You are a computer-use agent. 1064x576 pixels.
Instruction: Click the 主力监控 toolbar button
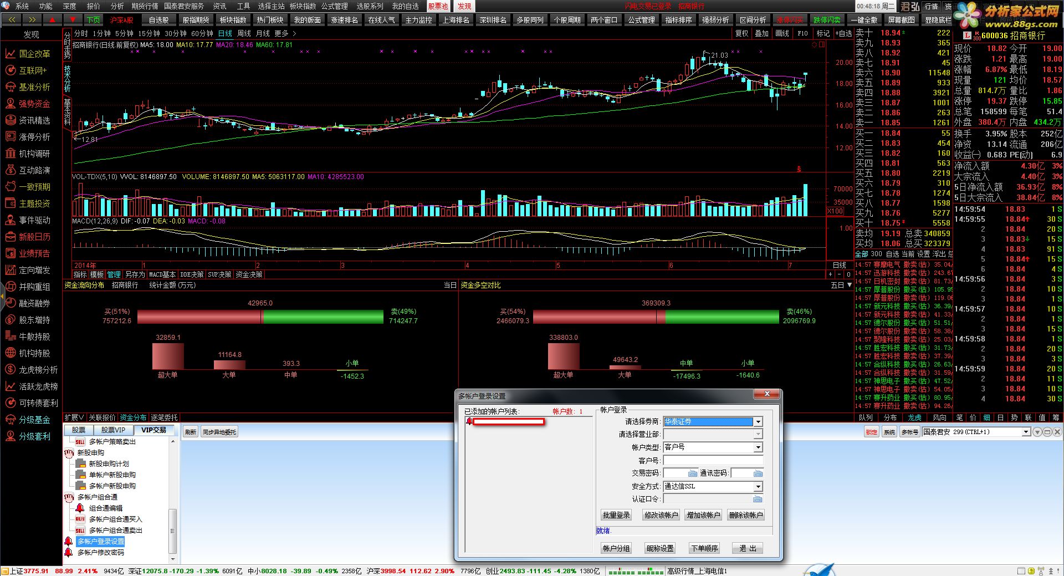pos(418,20)
